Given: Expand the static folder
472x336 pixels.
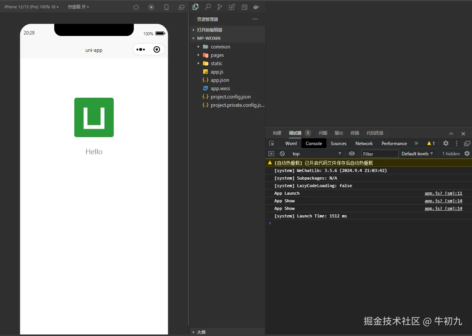Looking at the screenshot, I should pos(227,63).
